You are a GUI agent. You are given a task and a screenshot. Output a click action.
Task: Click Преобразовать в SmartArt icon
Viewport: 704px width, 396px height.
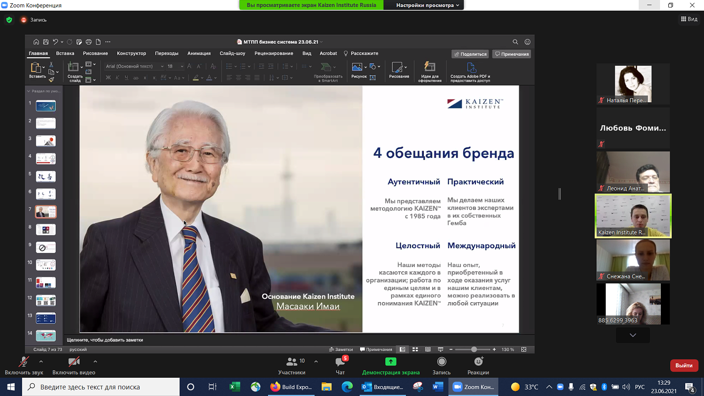(x=326, y=67)
